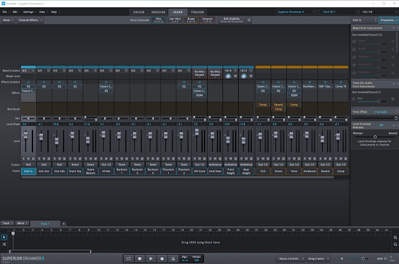This screenshot has height=264, width=399.
Task: Toggle loop playback in the transport bar
Action: (128, 258)
